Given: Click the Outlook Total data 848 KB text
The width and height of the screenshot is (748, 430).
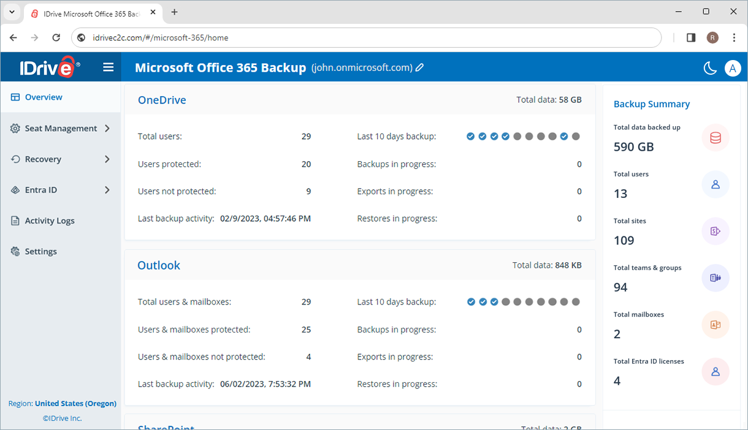Looking at the screenshot, I should coord(547,265).
